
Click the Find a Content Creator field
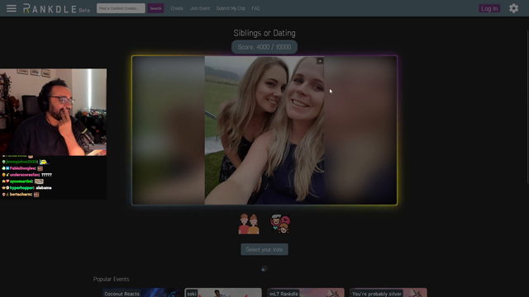click(x=121, y=8)
